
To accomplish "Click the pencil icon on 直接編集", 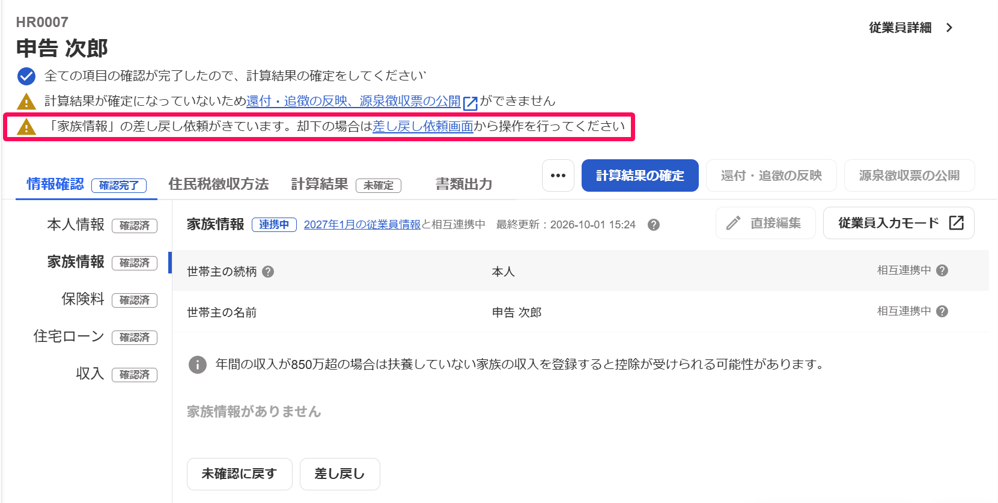I will (733, 224).
